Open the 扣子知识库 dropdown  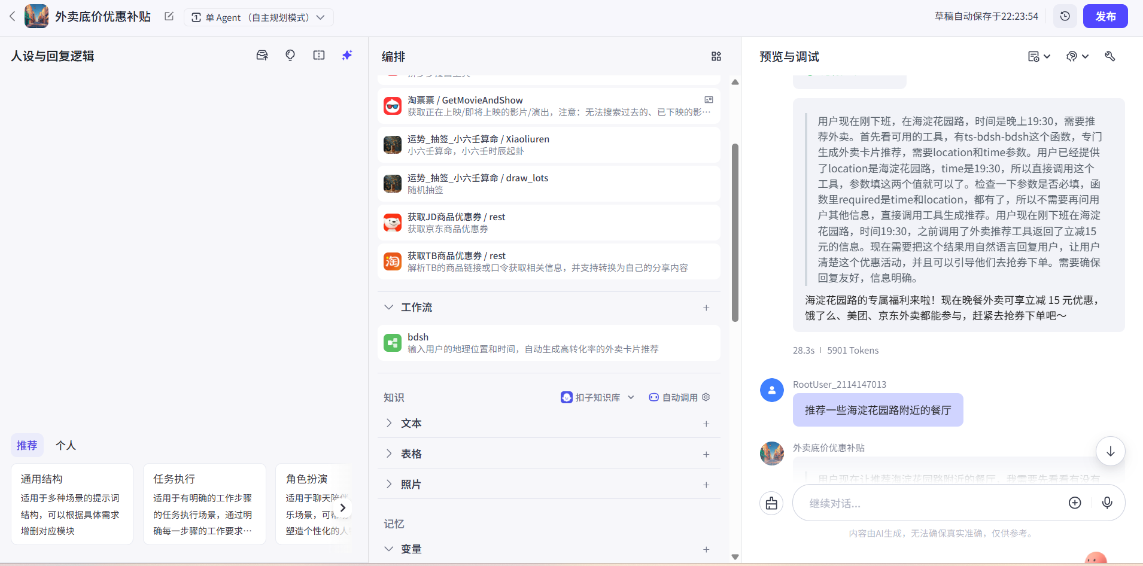click(x=631, y=397)
